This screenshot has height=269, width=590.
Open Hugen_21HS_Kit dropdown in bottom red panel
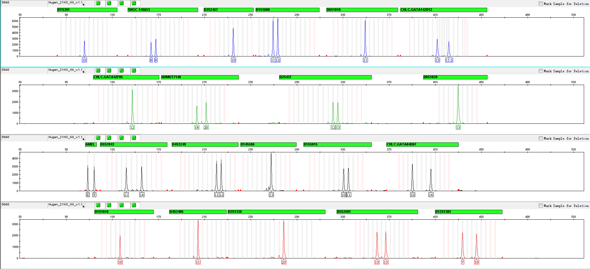click(x=84, y=206)
